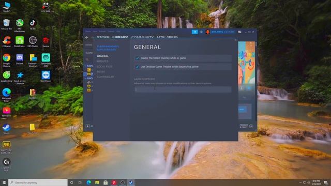Click the Steam library search icon
Viewport: 331px width, 186px height.
pos(87,60)
